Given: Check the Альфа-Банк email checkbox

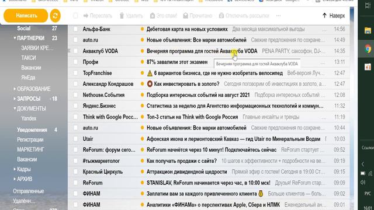Looking at the screenshot, I should (x=75, y=29).
